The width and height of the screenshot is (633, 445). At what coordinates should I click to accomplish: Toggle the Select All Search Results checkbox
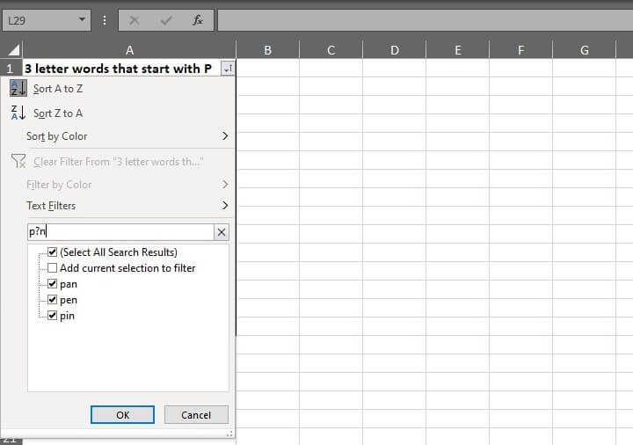[x=53, y=252]
